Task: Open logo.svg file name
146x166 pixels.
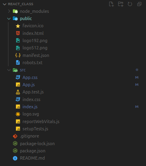Action: 31,114
